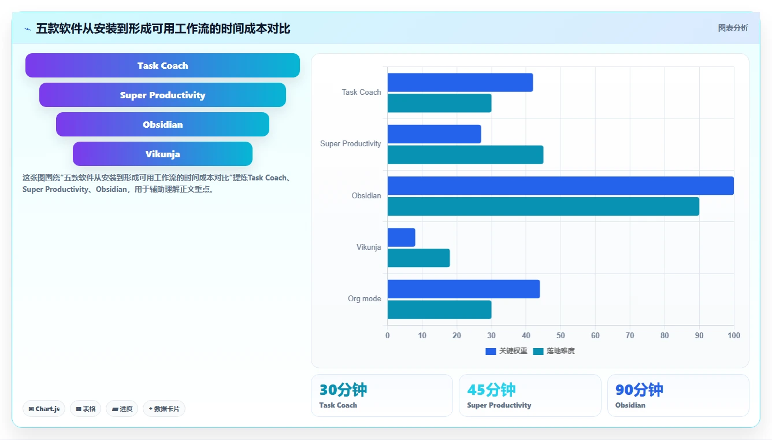Click the teal Task Coach chart bar

tap(439, 103)
